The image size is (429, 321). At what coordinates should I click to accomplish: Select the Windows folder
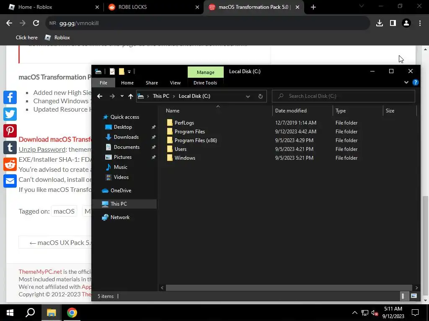[185, 158]
